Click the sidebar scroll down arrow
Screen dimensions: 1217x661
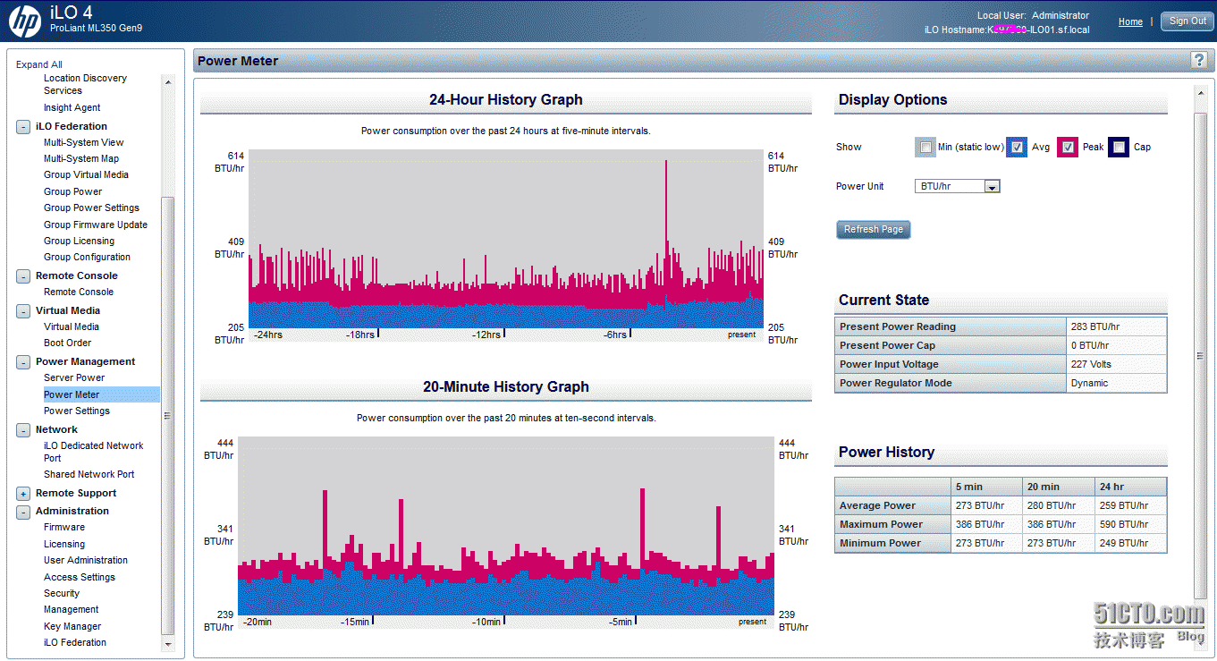pos(167,643)
